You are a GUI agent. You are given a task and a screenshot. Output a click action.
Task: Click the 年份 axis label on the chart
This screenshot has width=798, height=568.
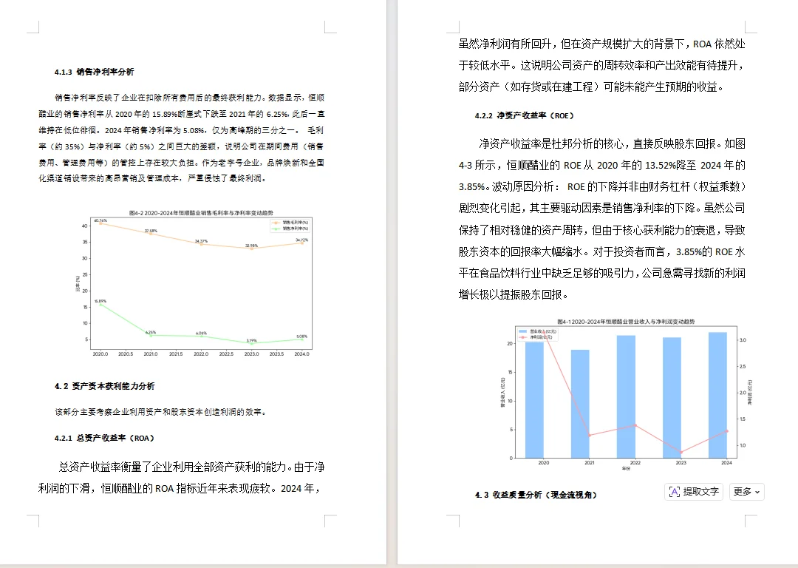(625, 467)
